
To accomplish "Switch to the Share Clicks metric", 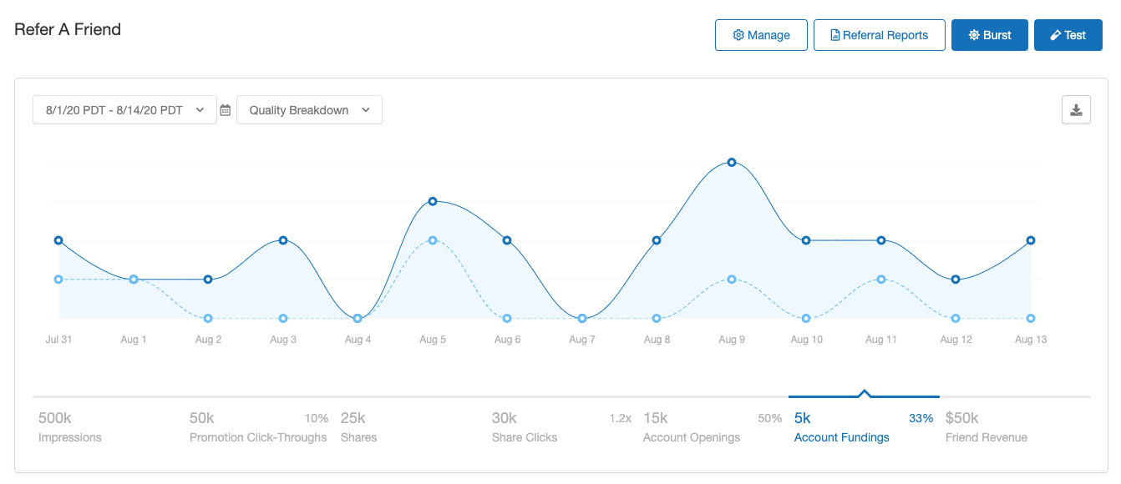I will (x=525, y=426).
